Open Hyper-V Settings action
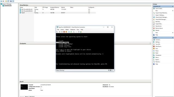The width and height of the screenshot is (174, 97). click(160, 15)
